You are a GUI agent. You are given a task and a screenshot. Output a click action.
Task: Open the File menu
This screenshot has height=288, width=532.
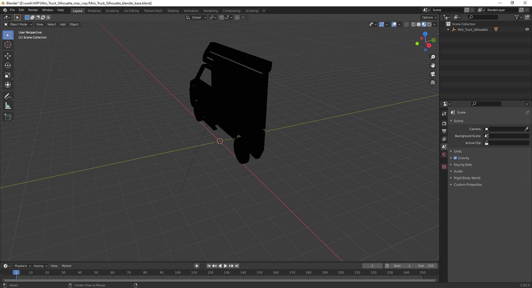pyautogui.click(x=12, y=10)
